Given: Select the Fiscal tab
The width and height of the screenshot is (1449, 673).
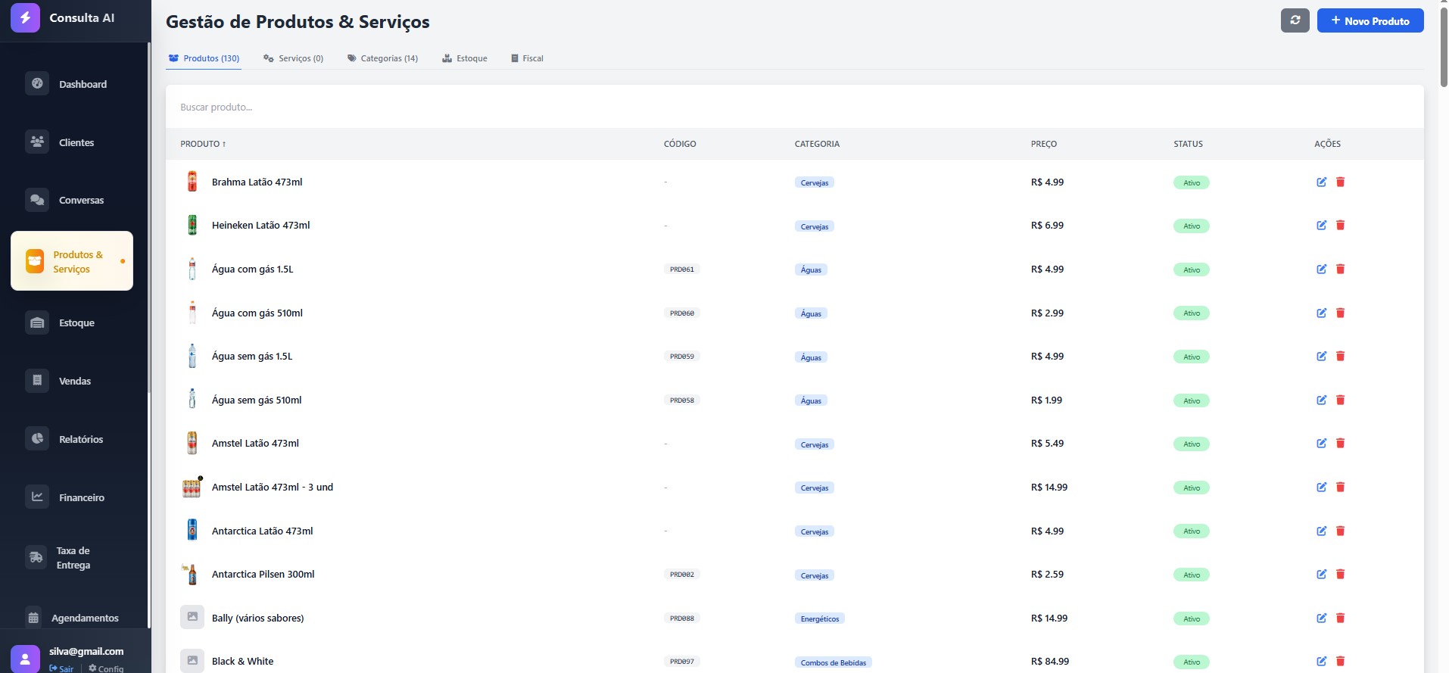Looking at the screenshot, I should pos(527,58).
